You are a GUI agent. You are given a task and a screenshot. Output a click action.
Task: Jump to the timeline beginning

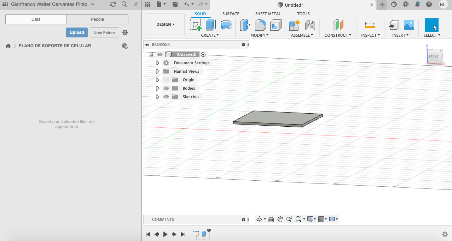click(148, 234)
